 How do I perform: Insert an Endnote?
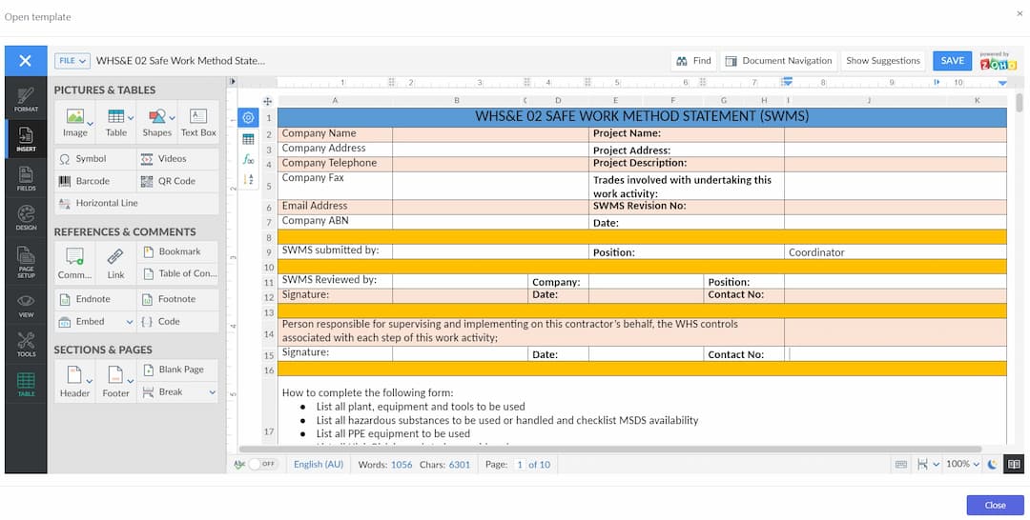[96, 299]
